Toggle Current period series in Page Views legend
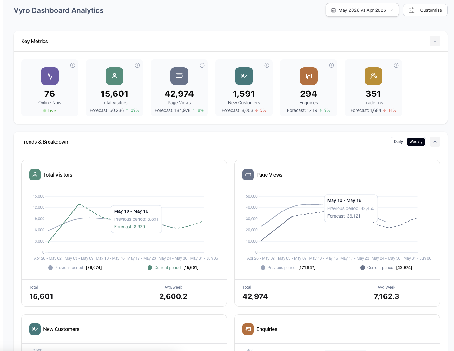 point(386,268)
